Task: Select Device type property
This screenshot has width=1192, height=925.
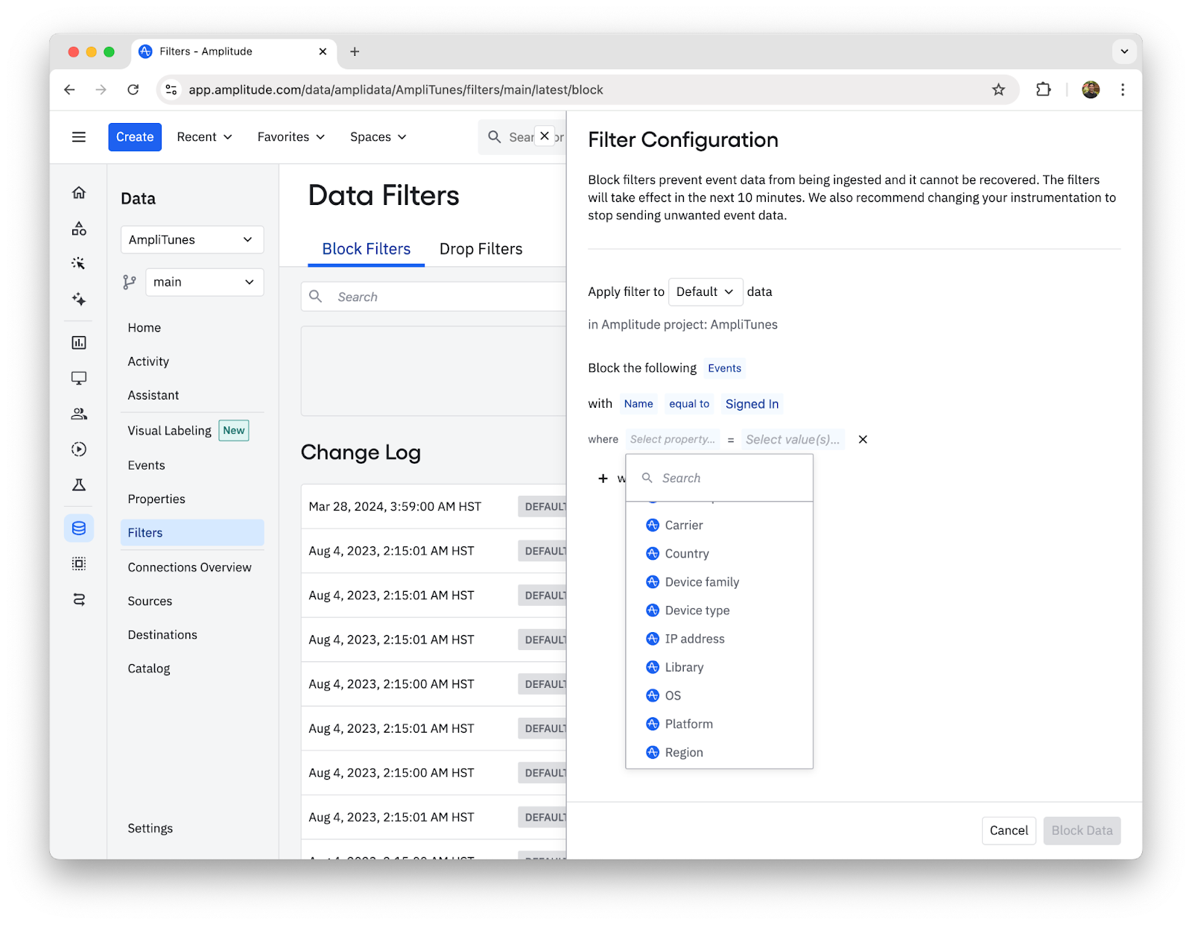Action: coord(720,610)
